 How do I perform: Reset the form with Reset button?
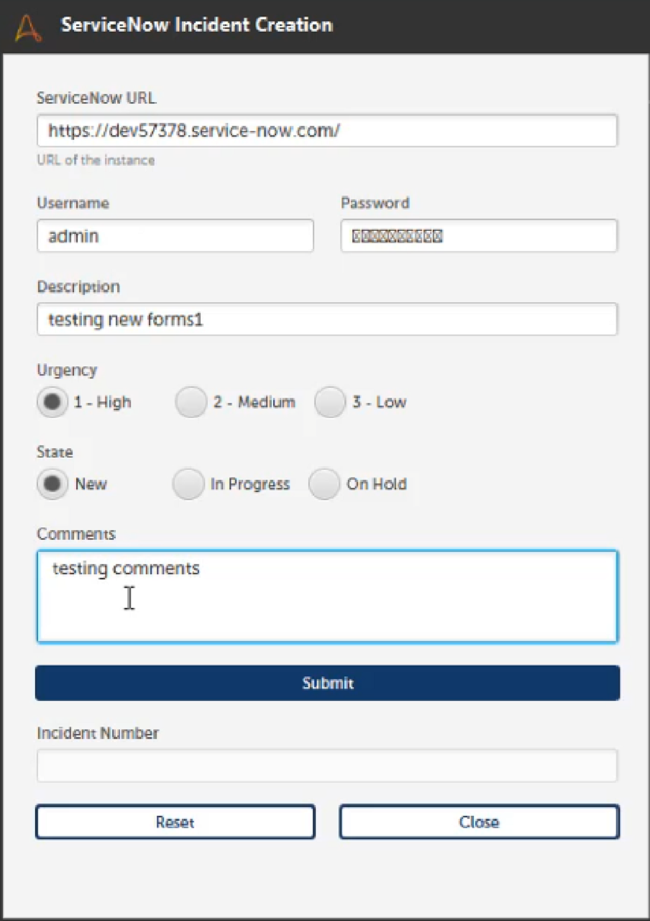[175, 822]
